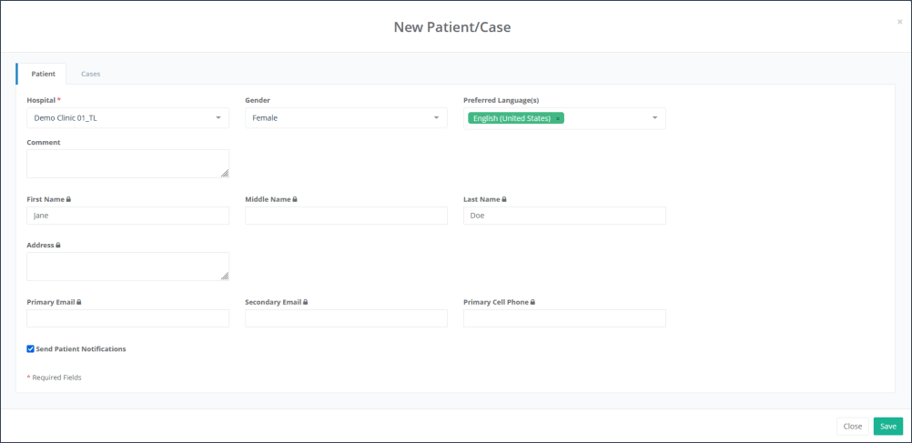The width and height of the screenshot is (912, 443).
Task: Switch to the Cases tab
Action: click(x=90, y=74)
